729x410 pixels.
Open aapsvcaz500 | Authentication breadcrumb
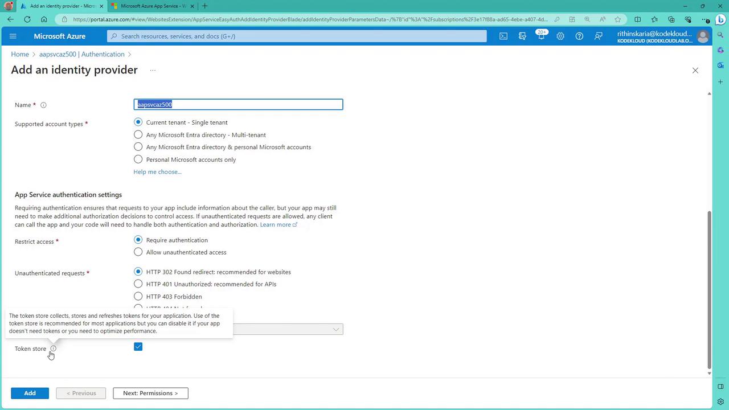(x=82, y=54)
